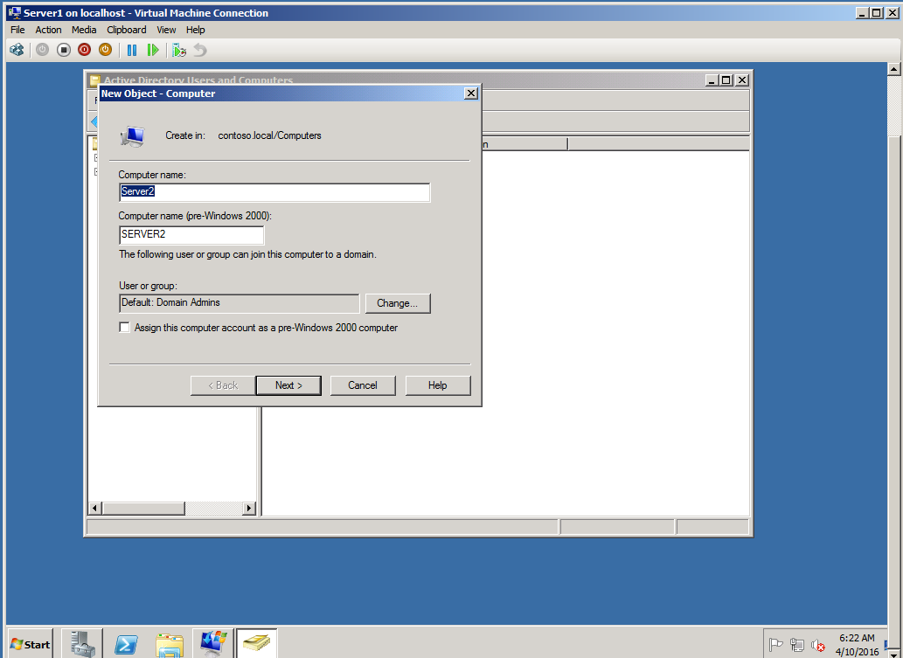Minimize the Active Directory Users and Computers window
This screenshot has height=658, width=903.
tap(712, 80)
